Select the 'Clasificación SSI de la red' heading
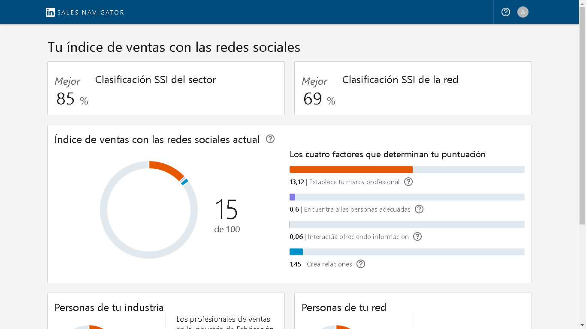 pos(400,80)
